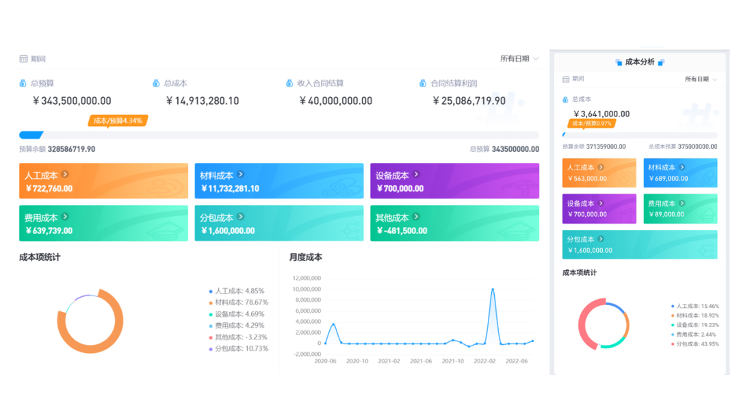Open the ¥700,000.00 设备成本 card in main dashboard
The width and height of the screenshot is (739, 416).
point(454,181)
